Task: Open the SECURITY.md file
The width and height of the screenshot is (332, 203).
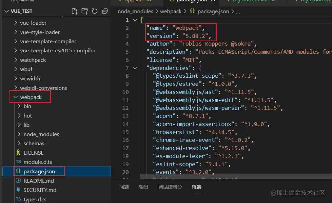Action: point(40,190)
